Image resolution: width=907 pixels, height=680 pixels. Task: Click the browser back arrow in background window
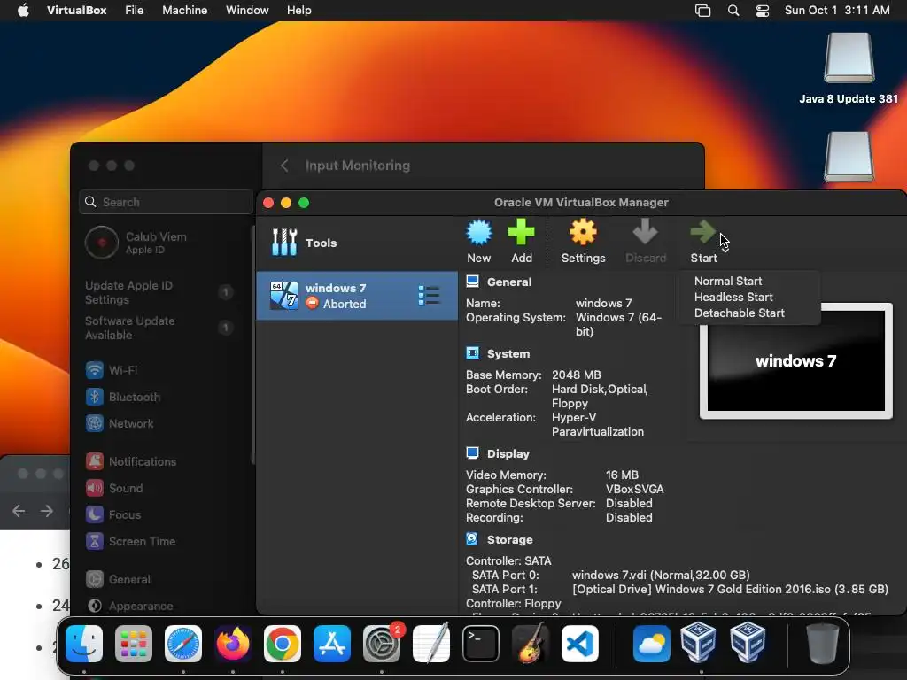[19, 511]
